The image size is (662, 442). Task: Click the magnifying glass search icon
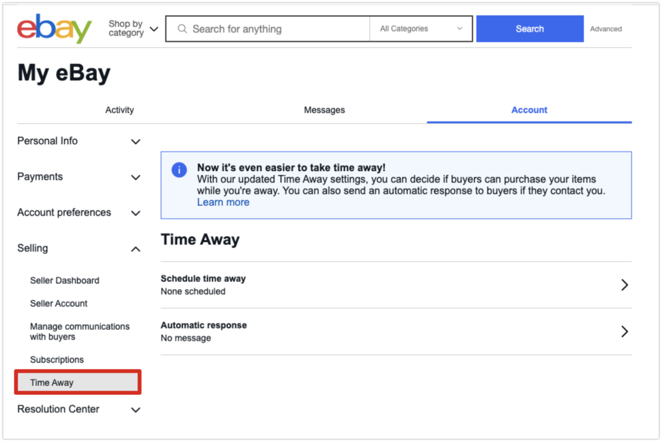click(182, 28)
